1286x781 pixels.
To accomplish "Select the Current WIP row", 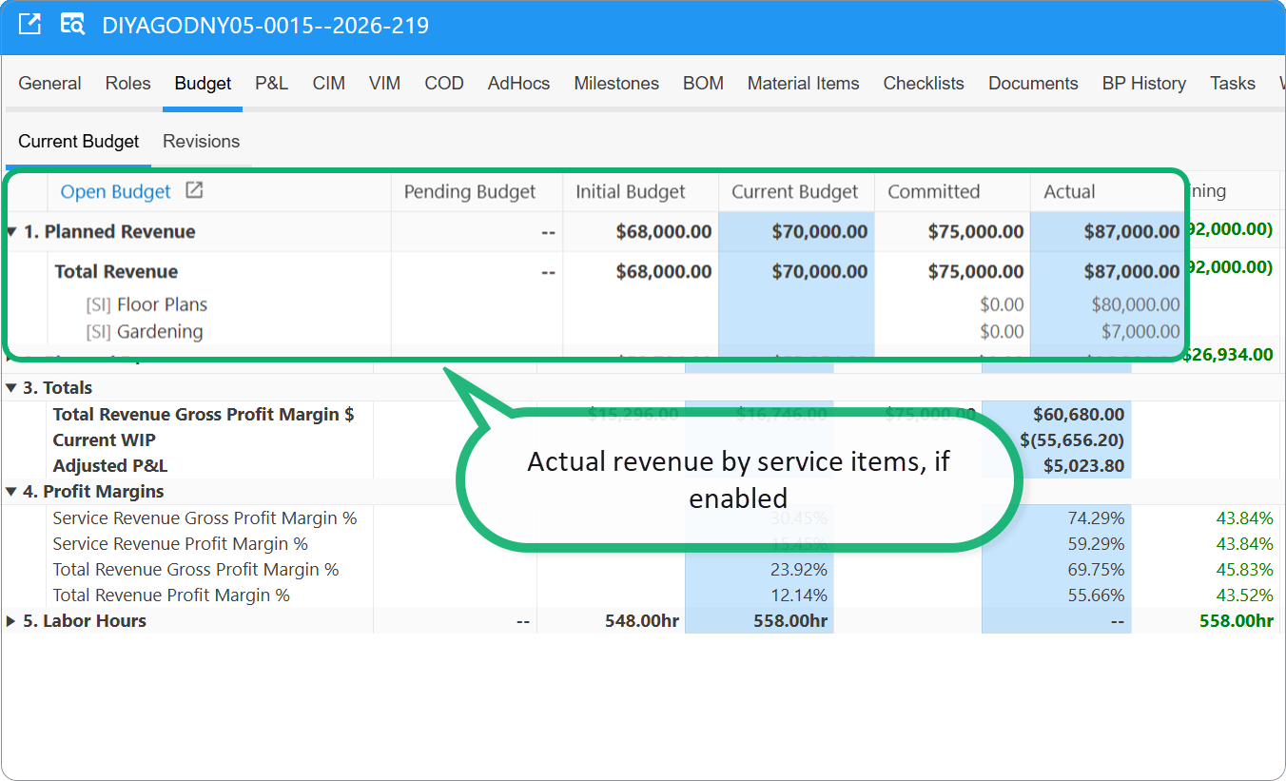I will (x=105, y=440).
